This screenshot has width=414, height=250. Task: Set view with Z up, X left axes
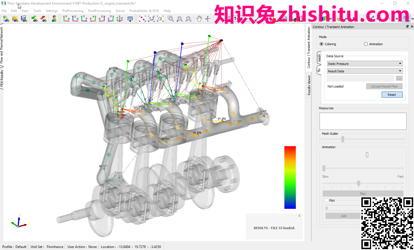point(102,19)
